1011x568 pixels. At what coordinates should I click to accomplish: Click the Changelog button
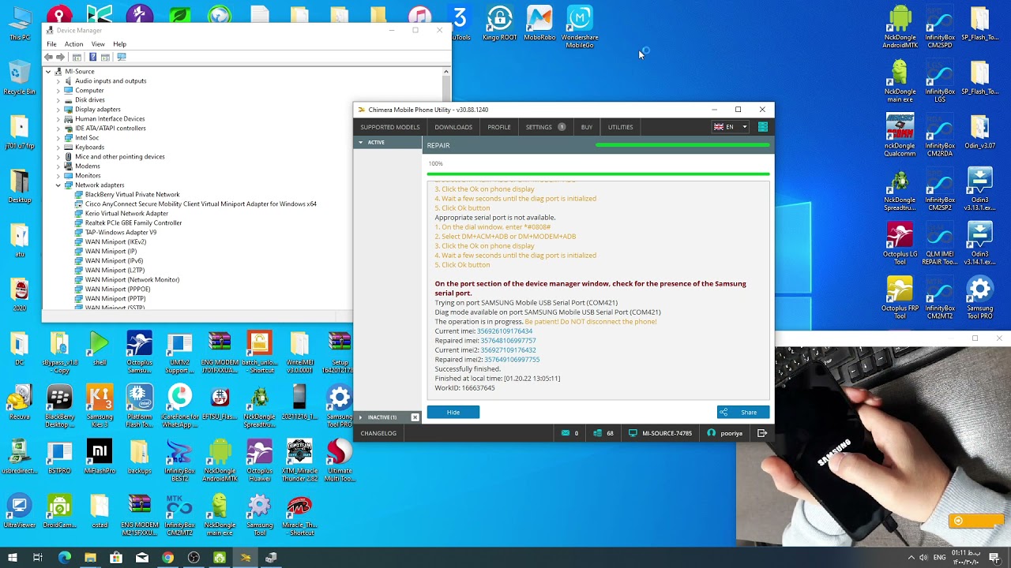tap(378, 433)
